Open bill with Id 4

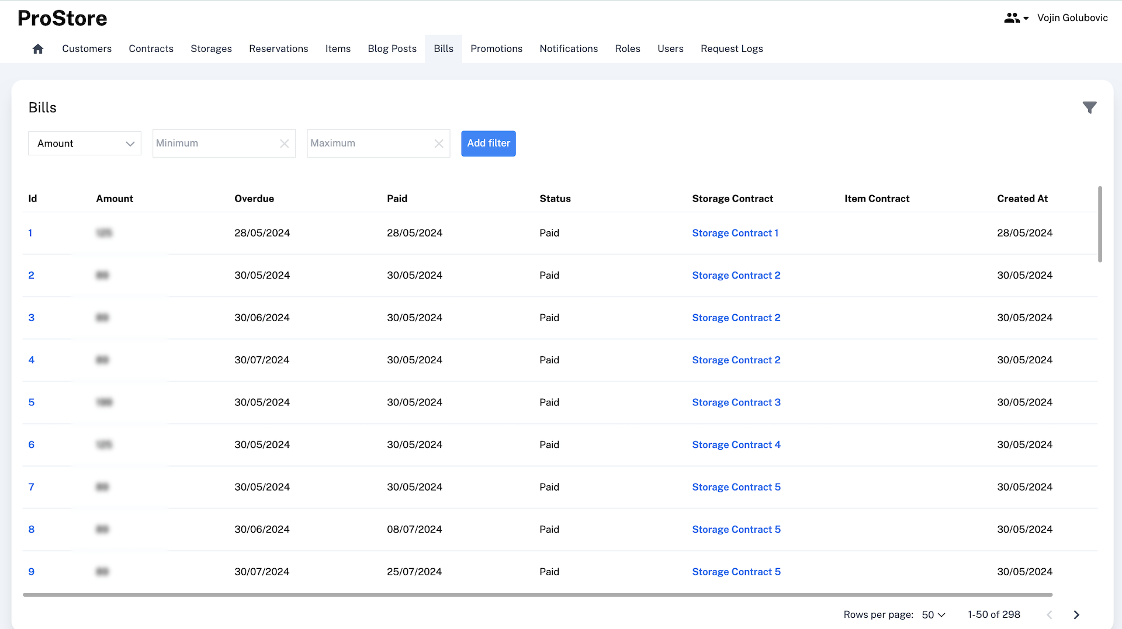tap(32, 360)
